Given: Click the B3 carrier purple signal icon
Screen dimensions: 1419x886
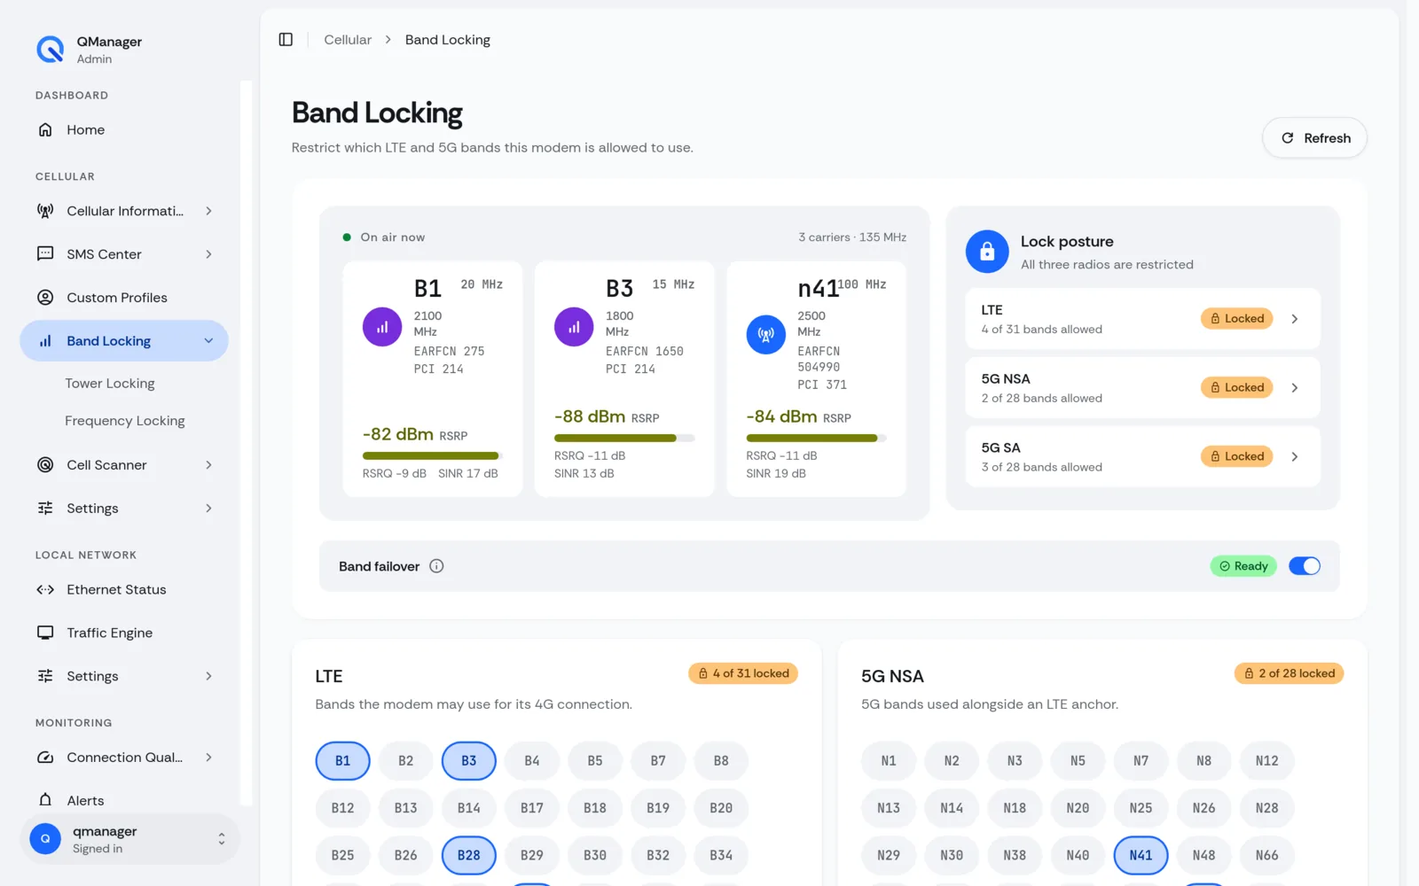Looking at the screenshot, I should click(574, 327).
